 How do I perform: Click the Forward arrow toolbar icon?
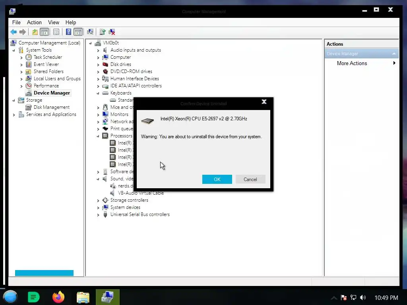click(x=23, y=32)
